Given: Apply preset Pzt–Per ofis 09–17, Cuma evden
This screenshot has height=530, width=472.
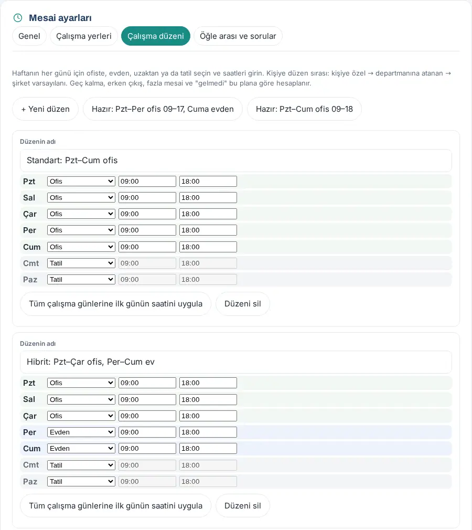Looking at the screenshot, I should coord(163,109).
